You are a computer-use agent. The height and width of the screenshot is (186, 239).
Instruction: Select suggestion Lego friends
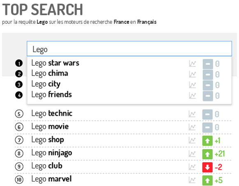point(51,94)
